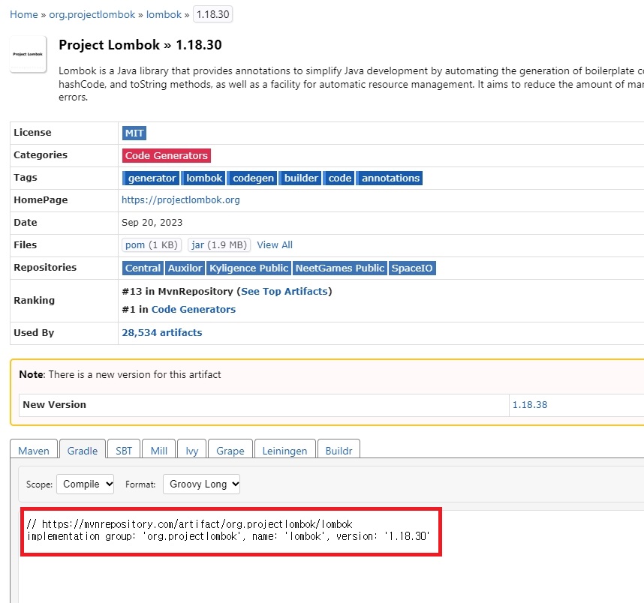Open org.projectlombok breadcrumb link
644x603 pixels.
click(92, 14)
